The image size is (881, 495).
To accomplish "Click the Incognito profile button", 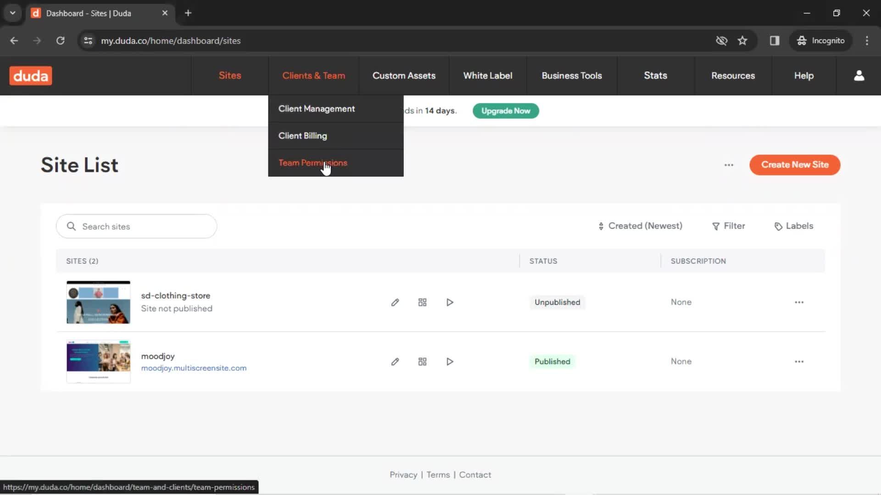I will coord(820,41).
